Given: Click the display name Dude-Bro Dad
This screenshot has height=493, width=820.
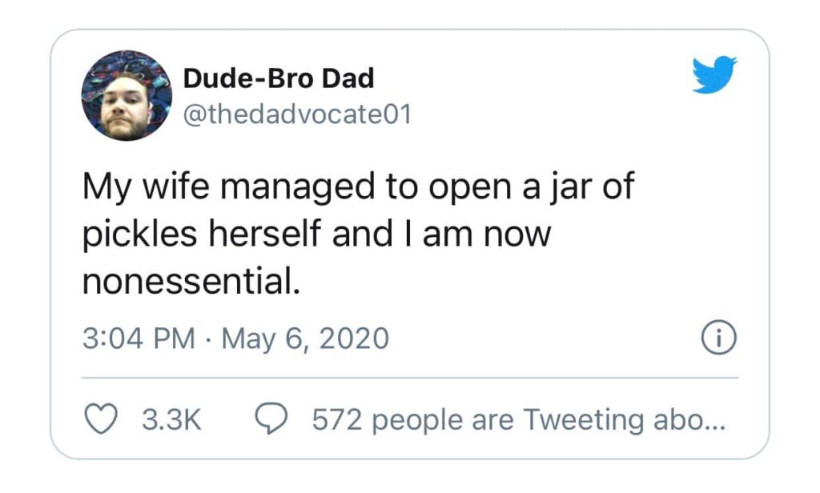Looking at the screenshot, I should [x=279, y=78].
